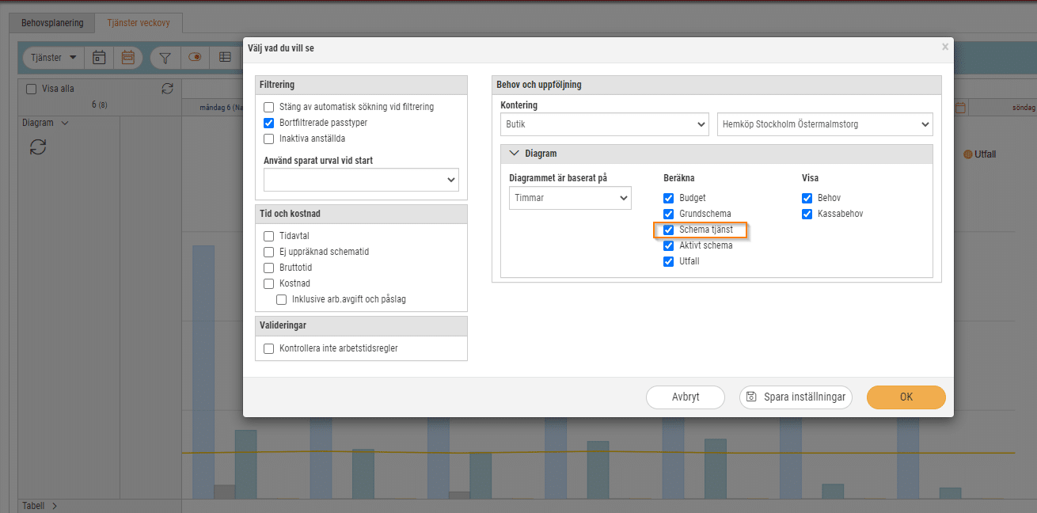
Task: Click the Diagrammet är baserat på label
Action: 558,178
